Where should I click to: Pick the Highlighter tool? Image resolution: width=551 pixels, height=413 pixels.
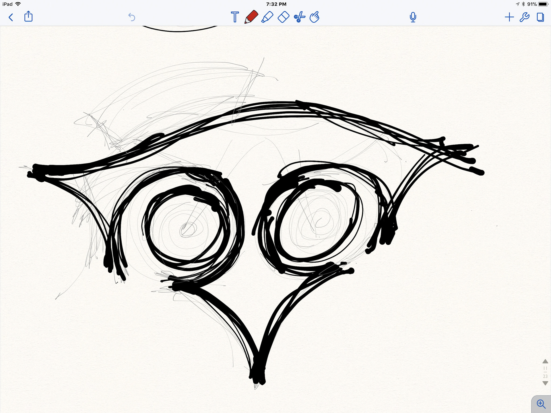(x=267, y=17)
